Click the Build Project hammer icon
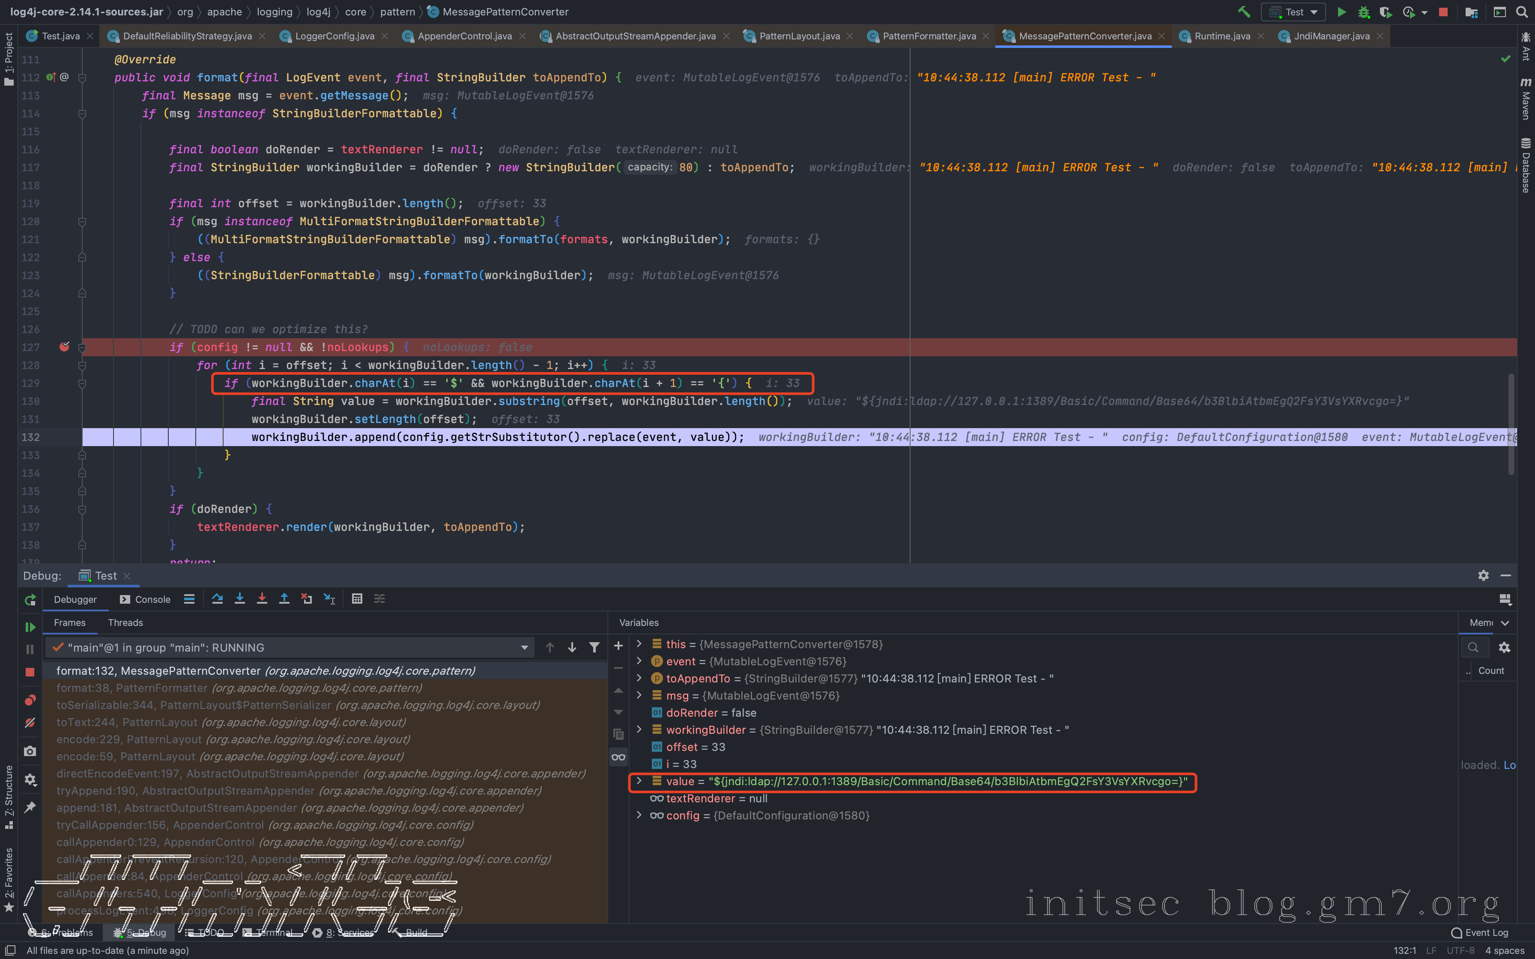 click(x=1243, y=12)
